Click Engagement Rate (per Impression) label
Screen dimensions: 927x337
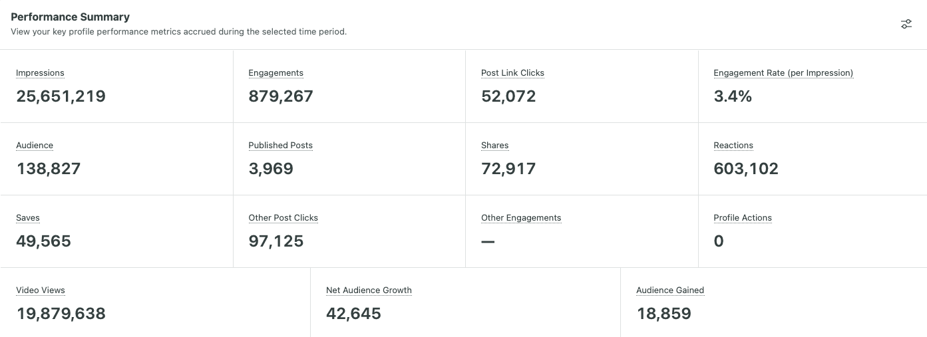pyautogui.click(x=783, y=73)
